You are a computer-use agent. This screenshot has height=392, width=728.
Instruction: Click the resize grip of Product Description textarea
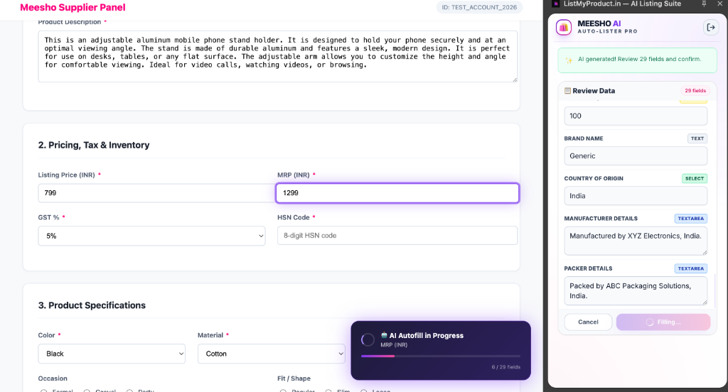tap(515, 80)
